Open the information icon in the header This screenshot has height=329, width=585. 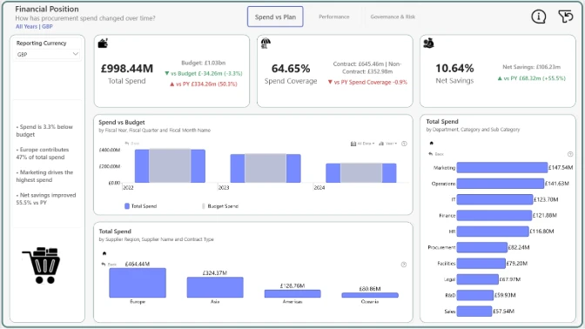[538, 17]
